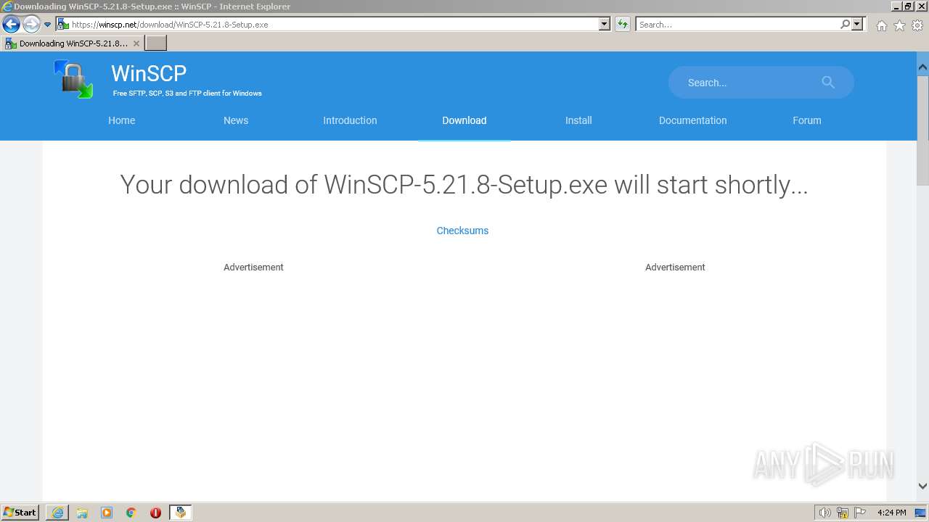Open the IE Tools gear icon

pyautogui.click(x=917, y=25)
